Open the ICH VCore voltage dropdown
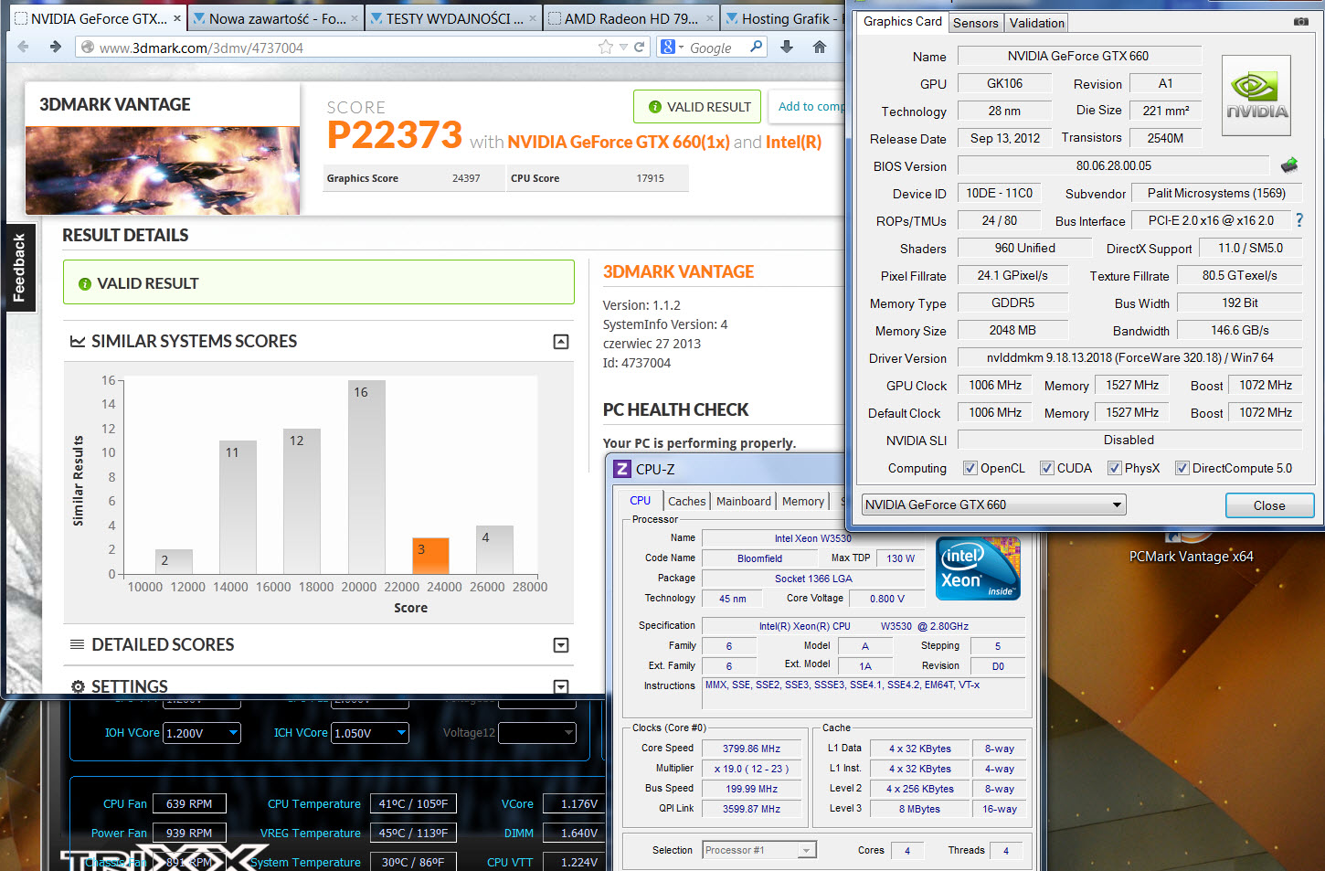Viewport: 1325px width, 871px height. 370,733
